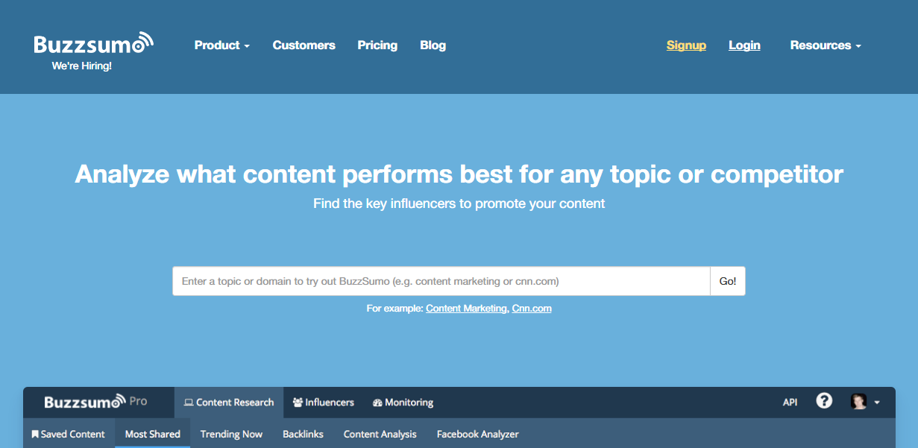Screen dimensions: 918x448
Task: Click the Buzzsumo logo in header
Action: point(93,43)
